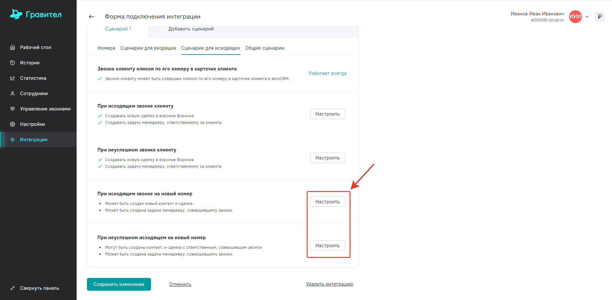Open Рабочий стол home icon
Screen dimensions: 612x300
tap(13, 47)
